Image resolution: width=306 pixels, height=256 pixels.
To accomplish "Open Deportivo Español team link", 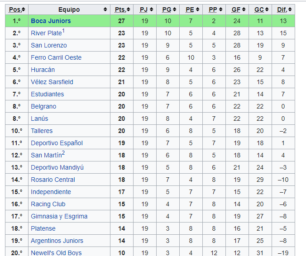I will coord(57,143).
